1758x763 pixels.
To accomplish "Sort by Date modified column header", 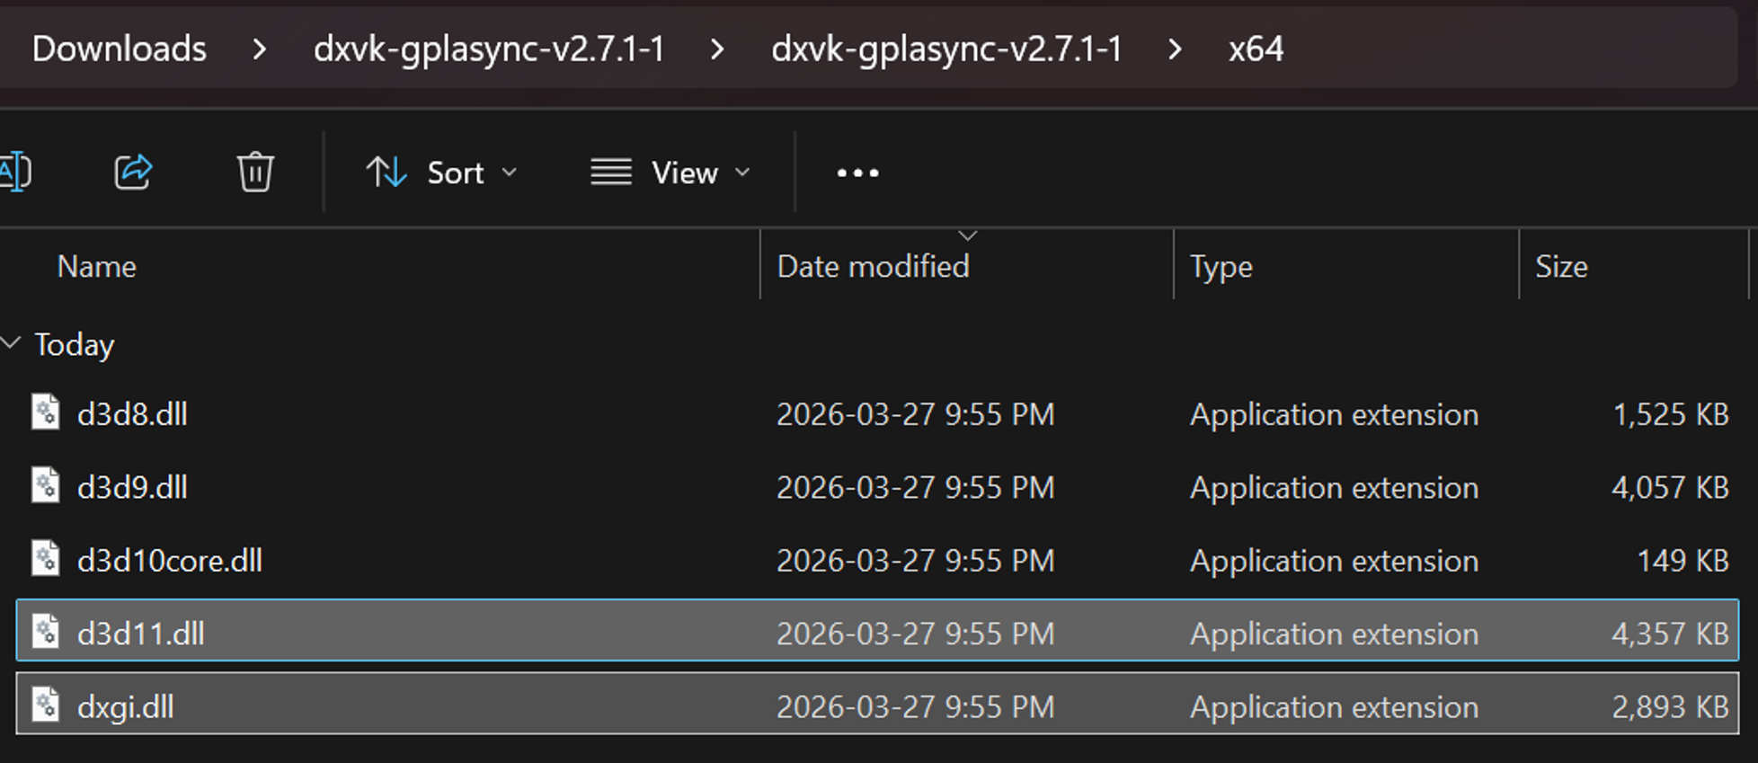I will [x=873, y=266].
